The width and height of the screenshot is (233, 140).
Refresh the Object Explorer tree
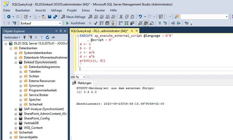point(47,37)
